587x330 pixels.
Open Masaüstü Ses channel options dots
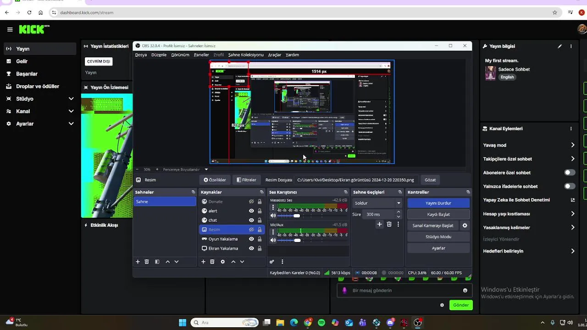273,208
